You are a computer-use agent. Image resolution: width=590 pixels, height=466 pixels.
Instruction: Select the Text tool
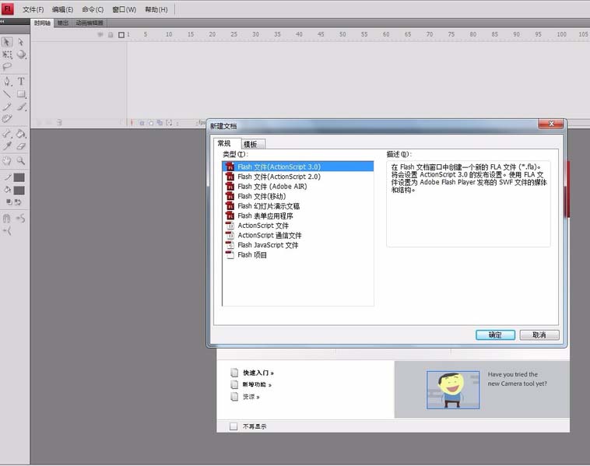(x=21, y=81)
